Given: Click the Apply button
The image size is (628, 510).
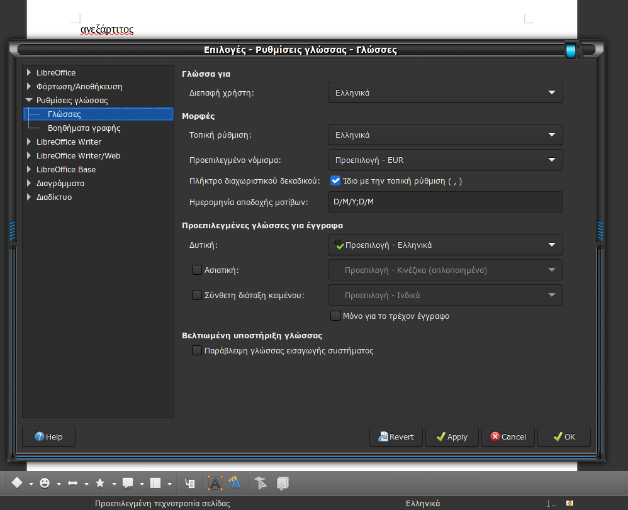Looking at the screenshot, I should (452, 436).
